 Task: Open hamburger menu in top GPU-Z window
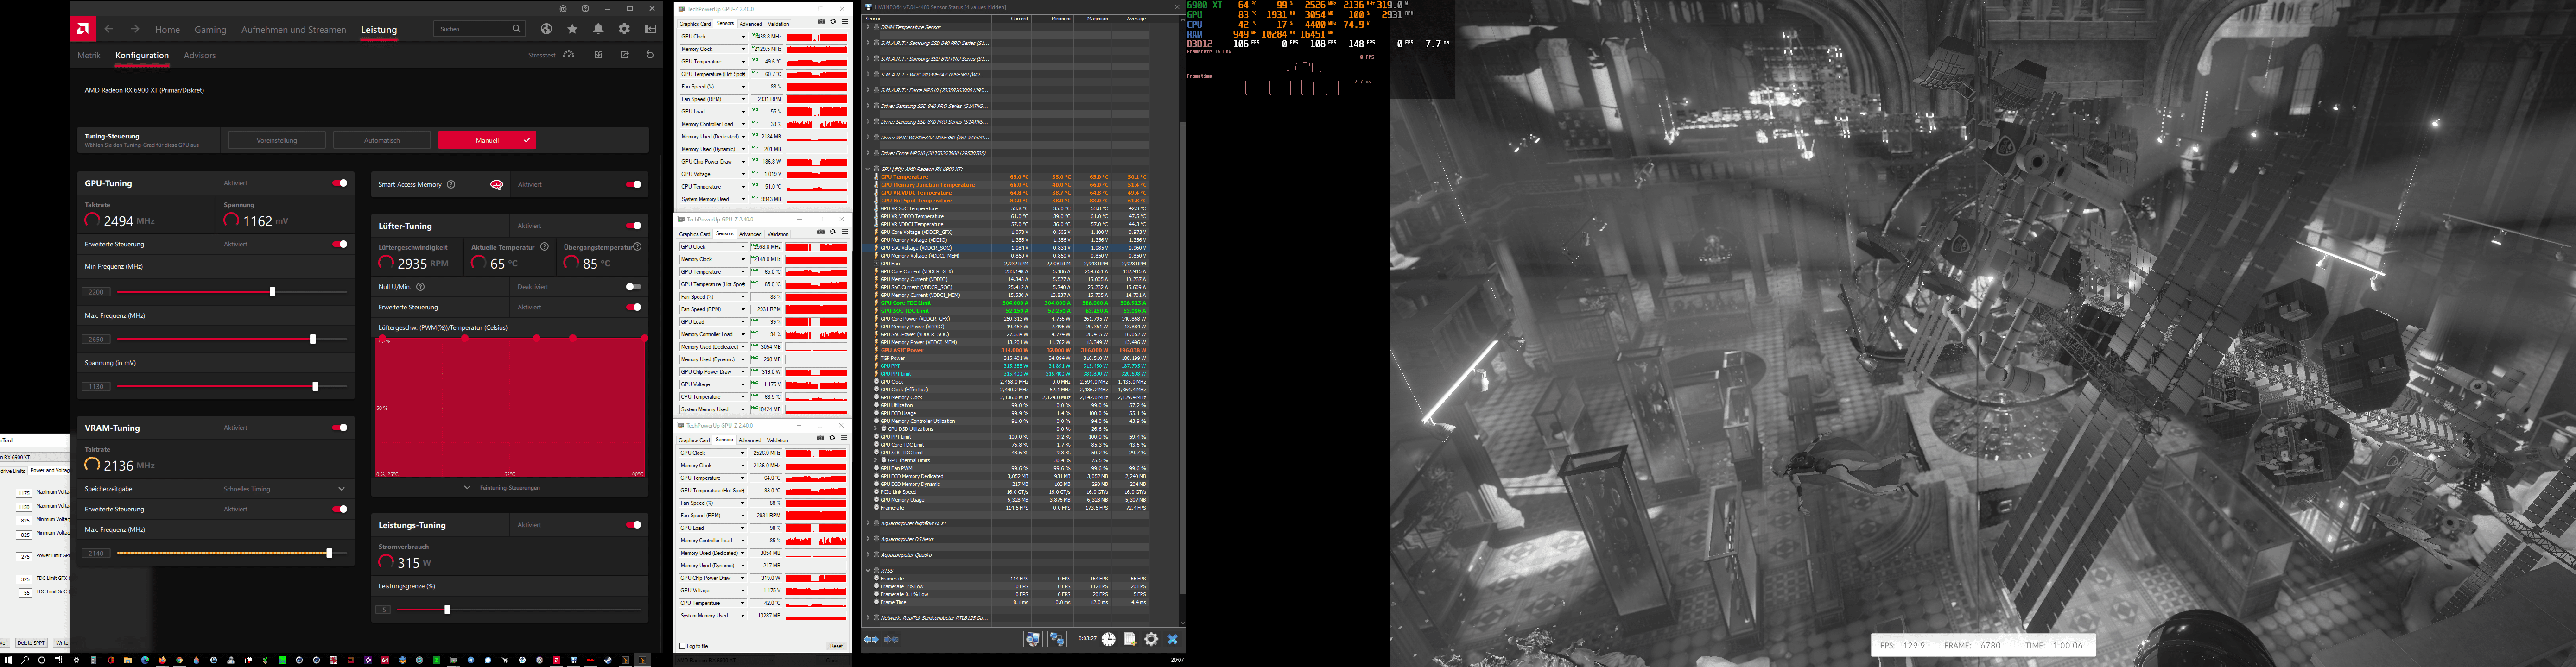click(x=844, y=22)
